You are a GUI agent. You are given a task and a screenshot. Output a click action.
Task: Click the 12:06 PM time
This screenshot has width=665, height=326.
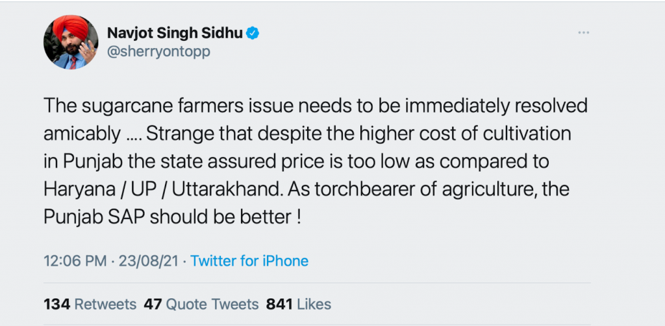click(x=75, y=261)
